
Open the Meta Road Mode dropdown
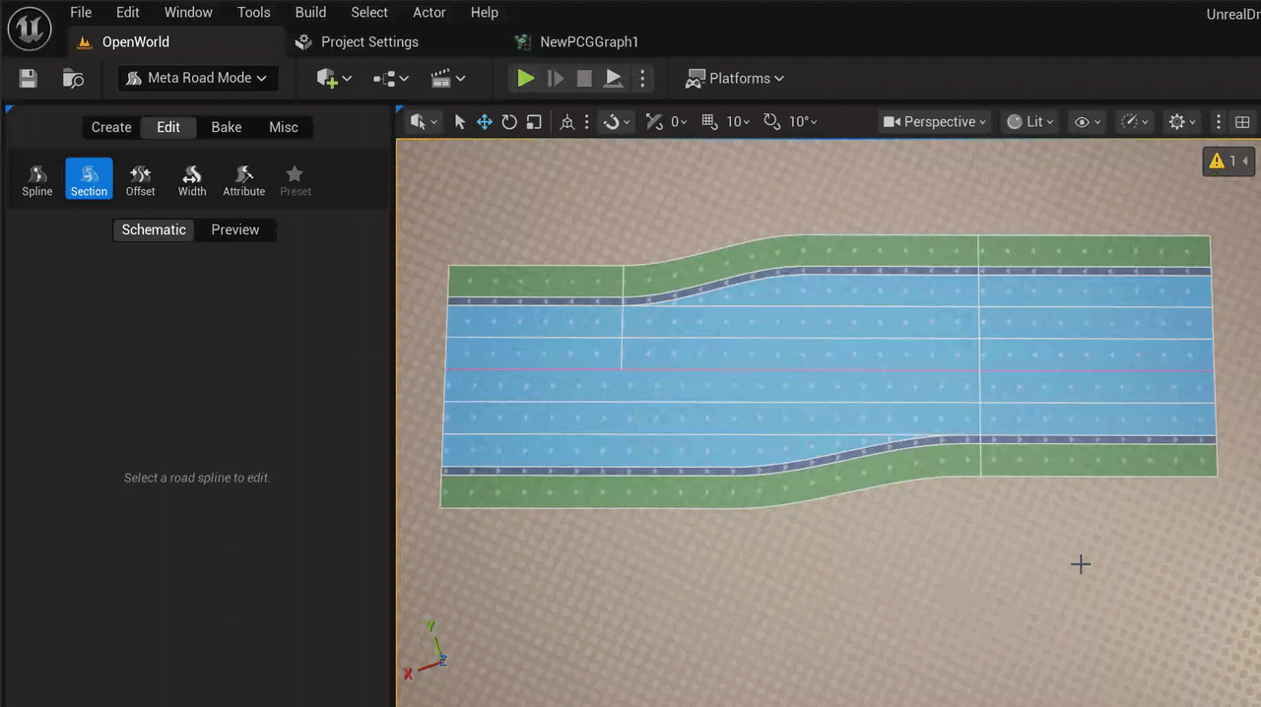pos(198,78)
